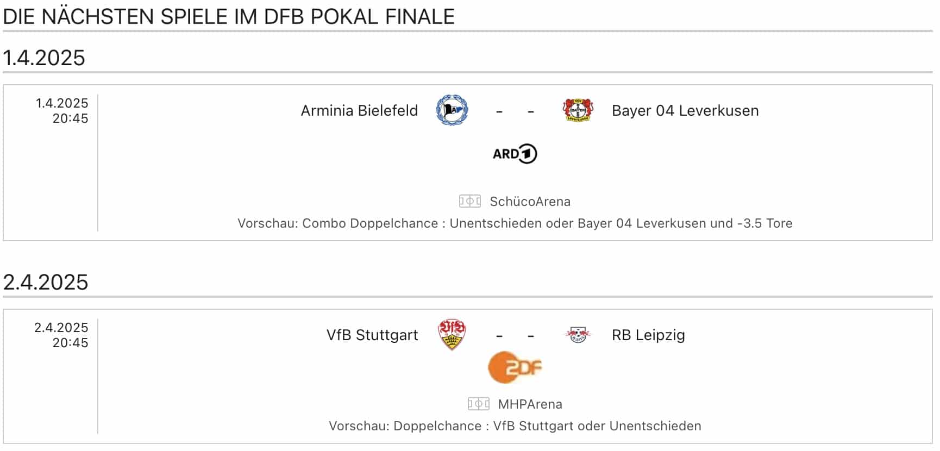940x451 pixels.
Task: Click the stadium icon beside MHPArena
Action: [479, 404]
